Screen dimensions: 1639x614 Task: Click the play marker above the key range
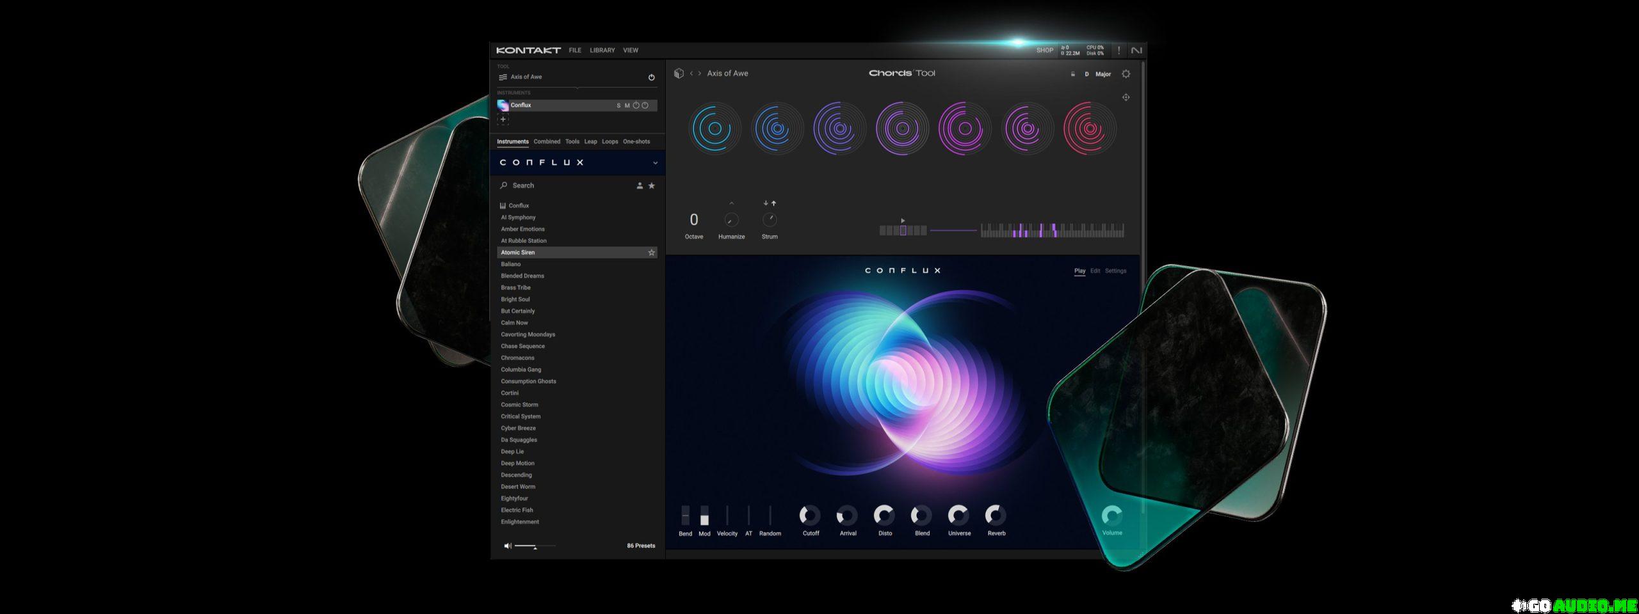tap(903, 221)
